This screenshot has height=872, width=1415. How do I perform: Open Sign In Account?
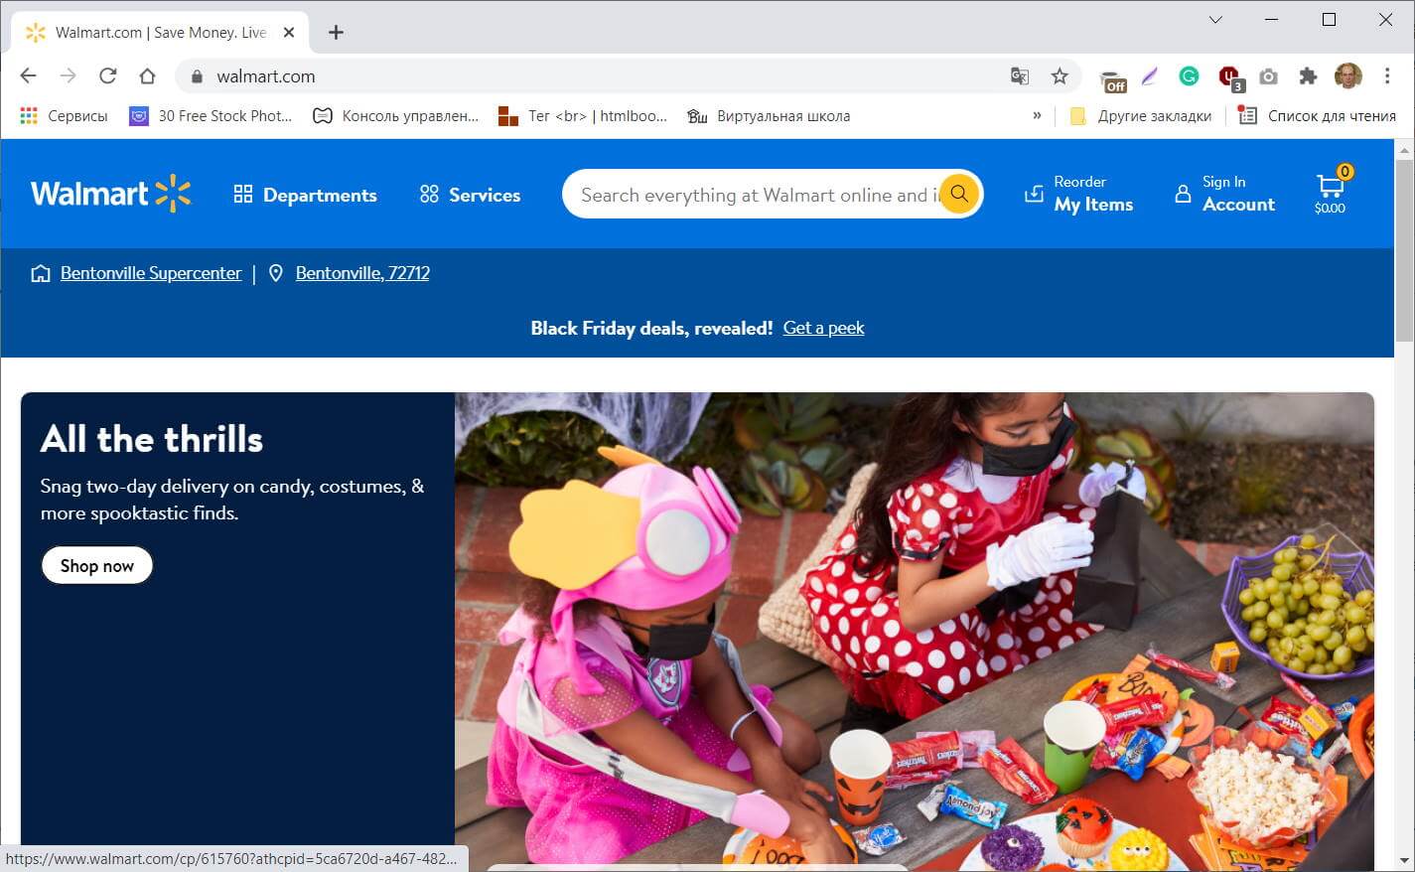pyautogui.click(x=1224, y=194)
